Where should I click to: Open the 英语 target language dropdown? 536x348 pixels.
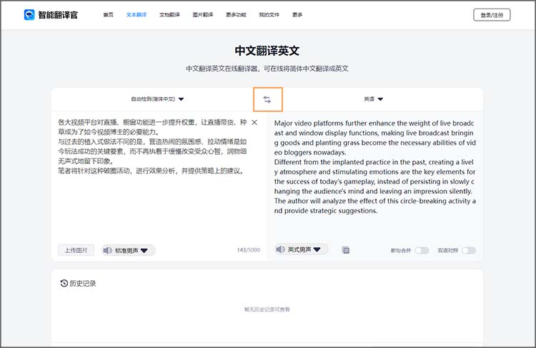[373, 99]
